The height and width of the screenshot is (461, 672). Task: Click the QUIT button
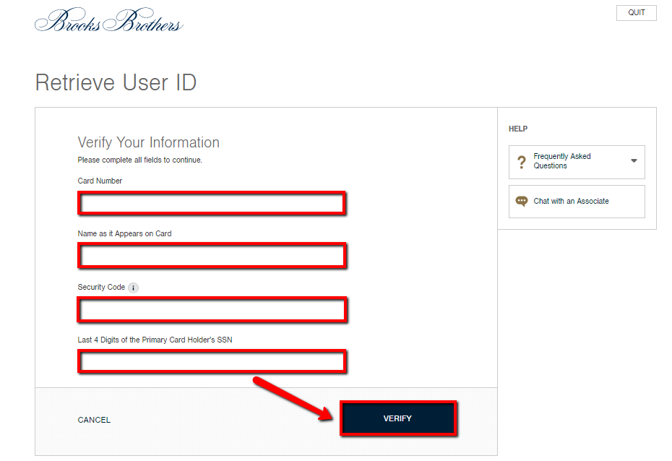tap(635, 12)
